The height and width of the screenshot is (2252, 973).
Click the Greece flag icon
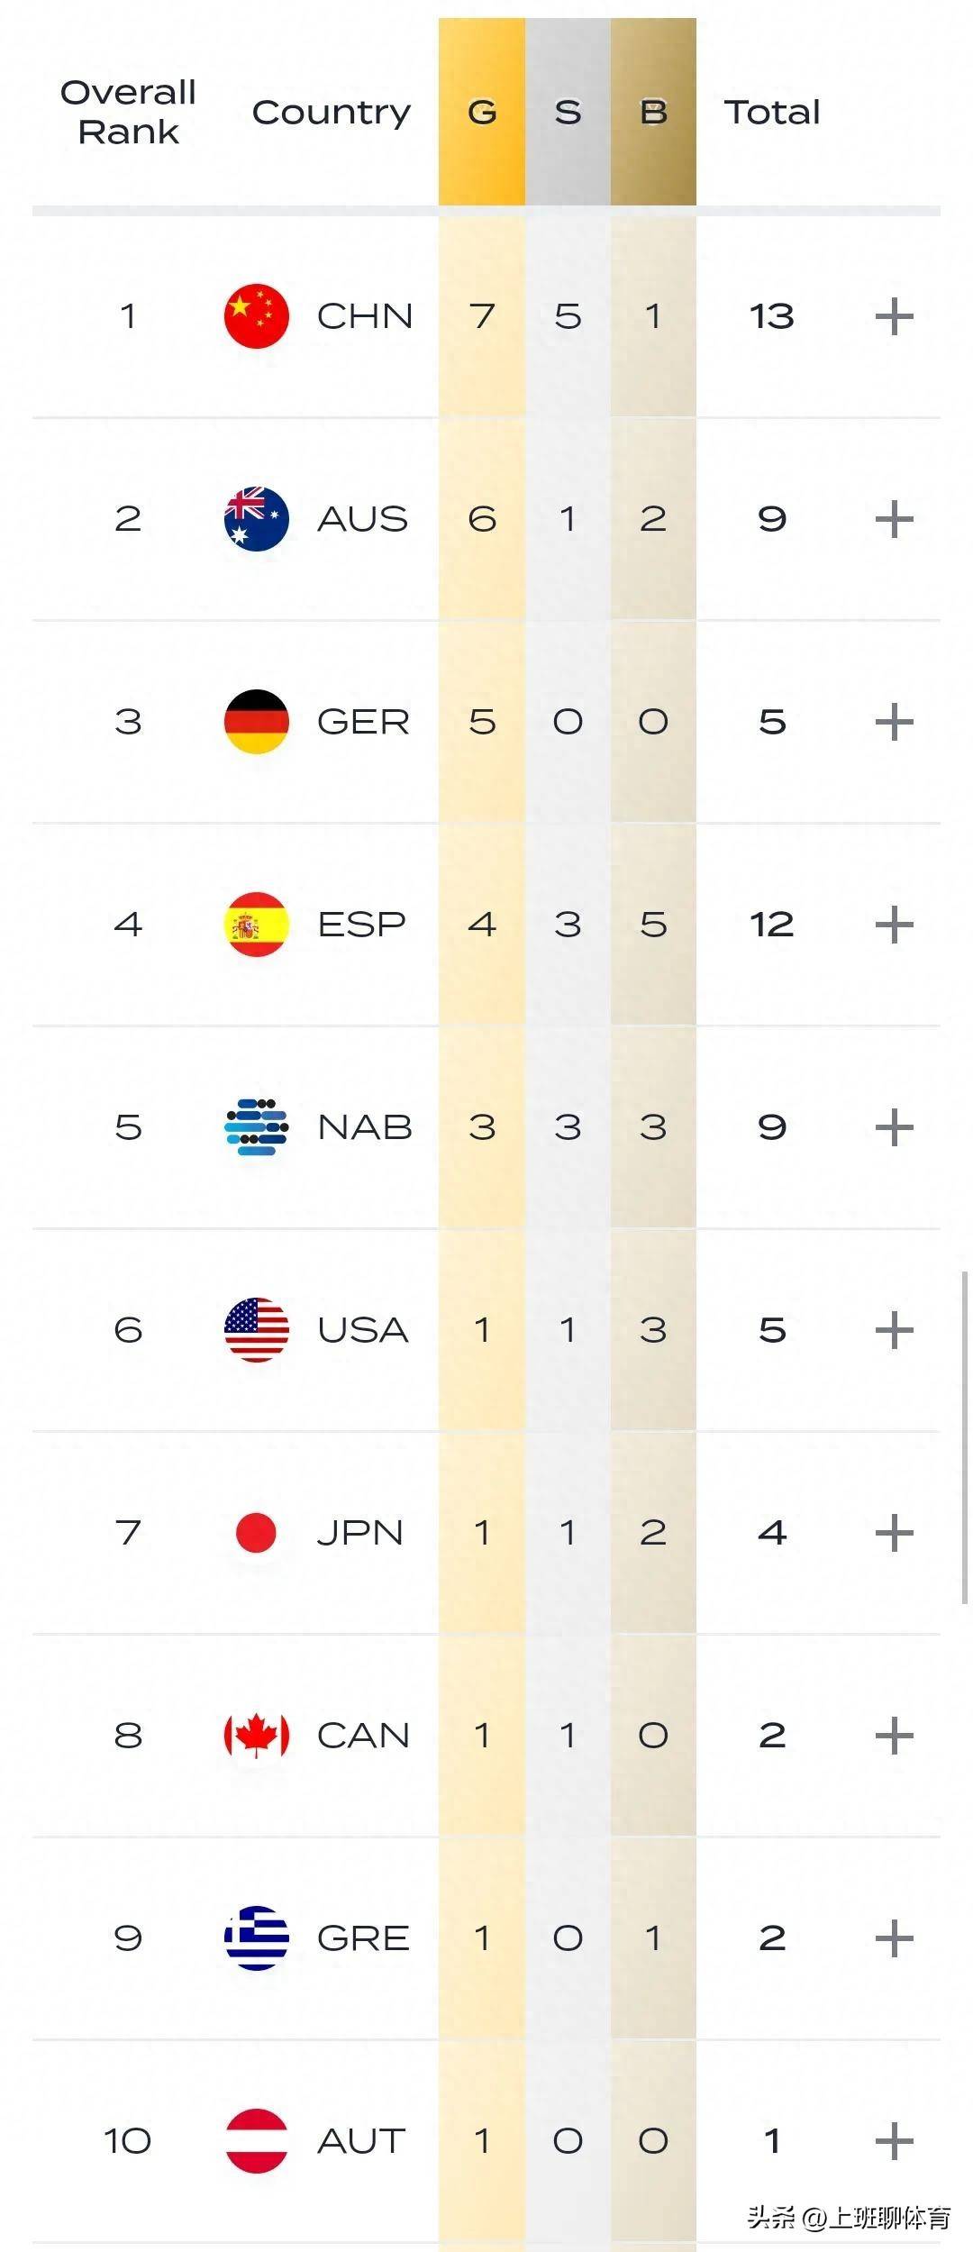point(257,1938)
